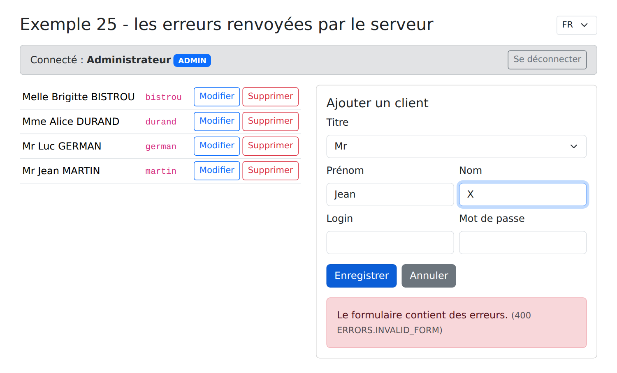The width and height of the screenshot is (617, 373).
Task: Remove the Luc GERMAN entry
Action: click(x=270, y=146)
